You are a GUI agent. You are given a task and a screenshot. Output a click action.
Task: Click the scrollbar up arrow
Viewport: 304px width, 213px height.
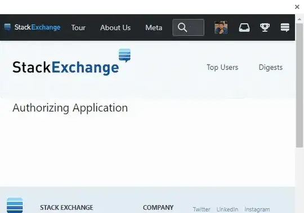(299, 19)
